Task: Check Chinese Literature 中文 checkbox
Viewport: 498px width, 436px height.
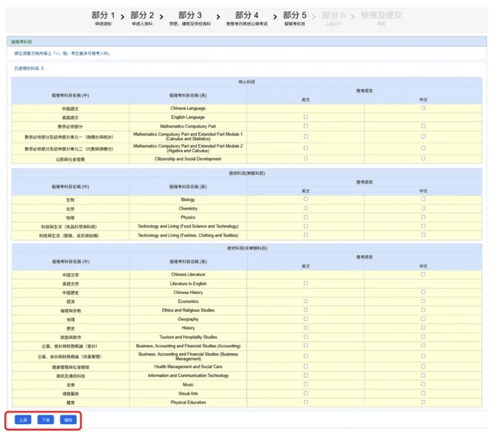Action: [x=423, y=274]
